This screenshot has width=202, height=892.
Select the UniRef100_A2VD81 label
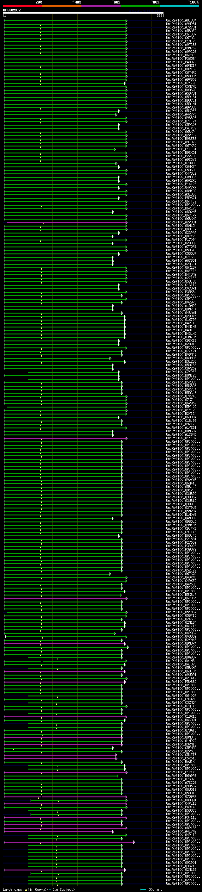tap(181, 223)
